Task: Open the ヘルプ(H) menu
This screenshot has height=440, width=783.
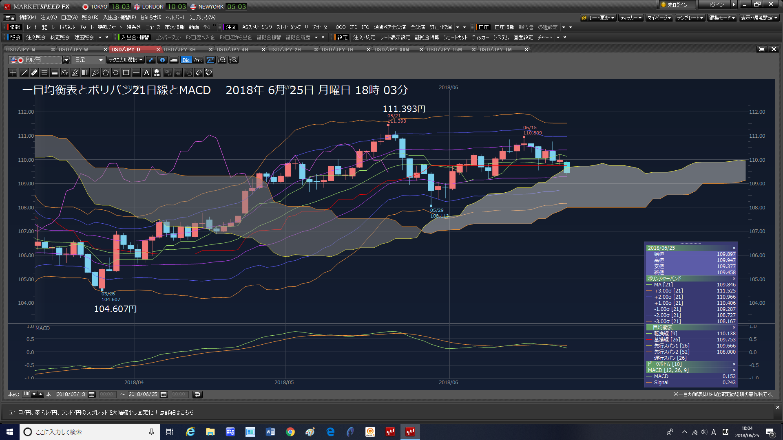Action: (175, 18)
